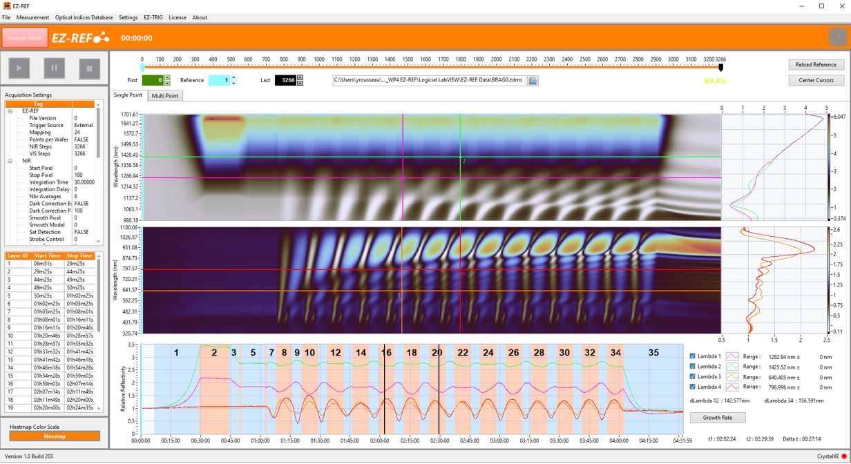Screen dimensions: 851x464
Task: Decrement the Last value stepper
Action: pos(300,83)
